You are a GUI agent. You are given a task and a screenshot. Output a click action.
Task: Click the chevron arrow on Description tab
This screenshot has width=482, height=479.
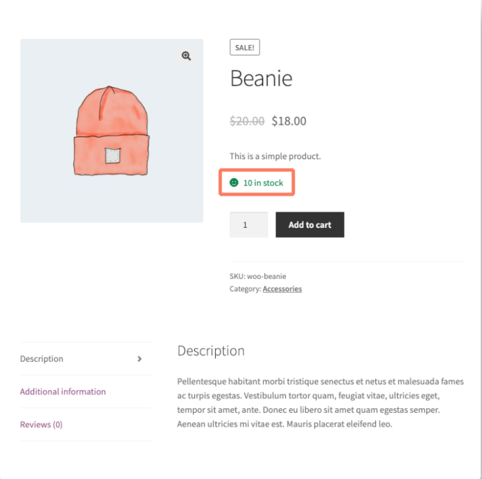140,359
